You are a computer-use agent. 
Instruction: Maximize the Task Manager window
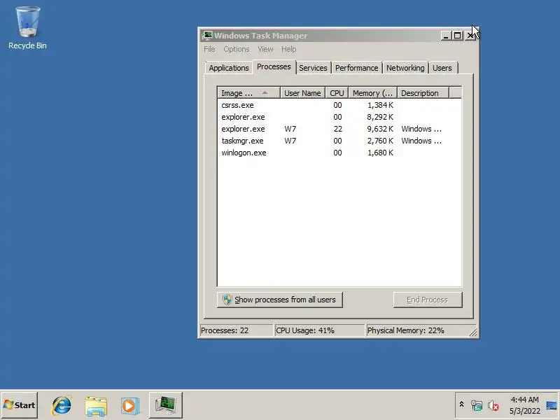457,36
